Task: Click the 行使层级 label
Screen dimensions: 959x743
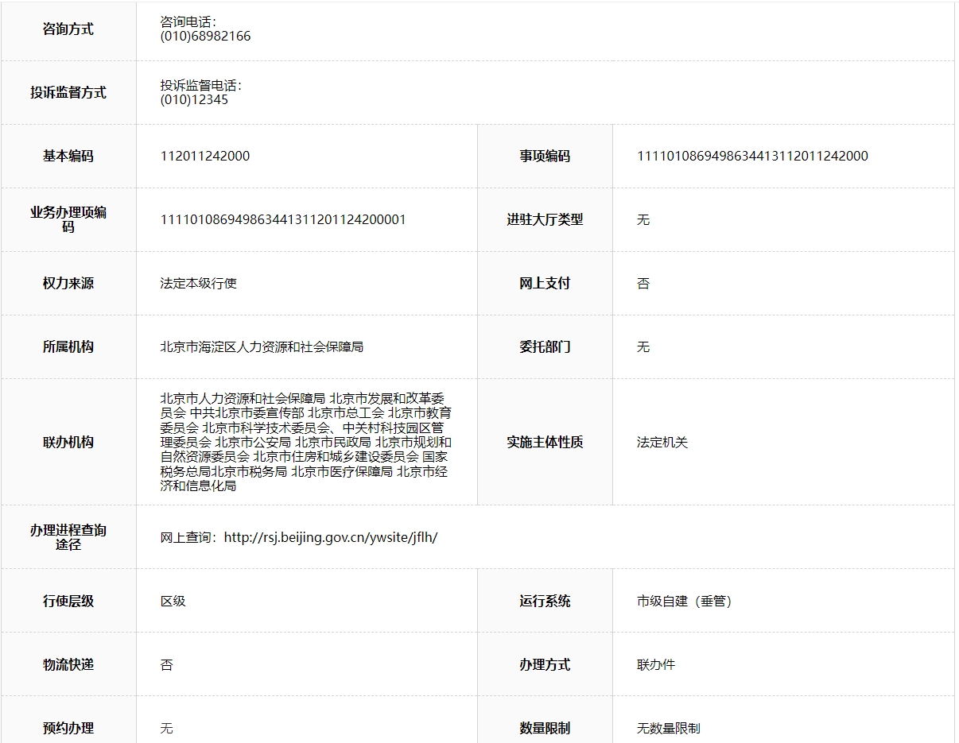Action: click(x=68, y=602)
